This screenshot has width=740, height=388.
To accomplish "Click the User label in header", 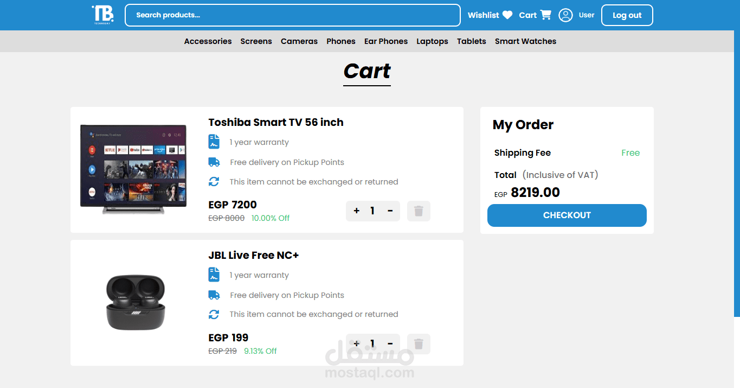I will [x=587, y=15].
